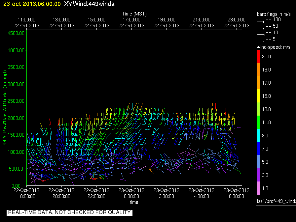Select the 10 m/s barb flag symbol
Viewport: 296px width, 222px height.
[261, 34]
